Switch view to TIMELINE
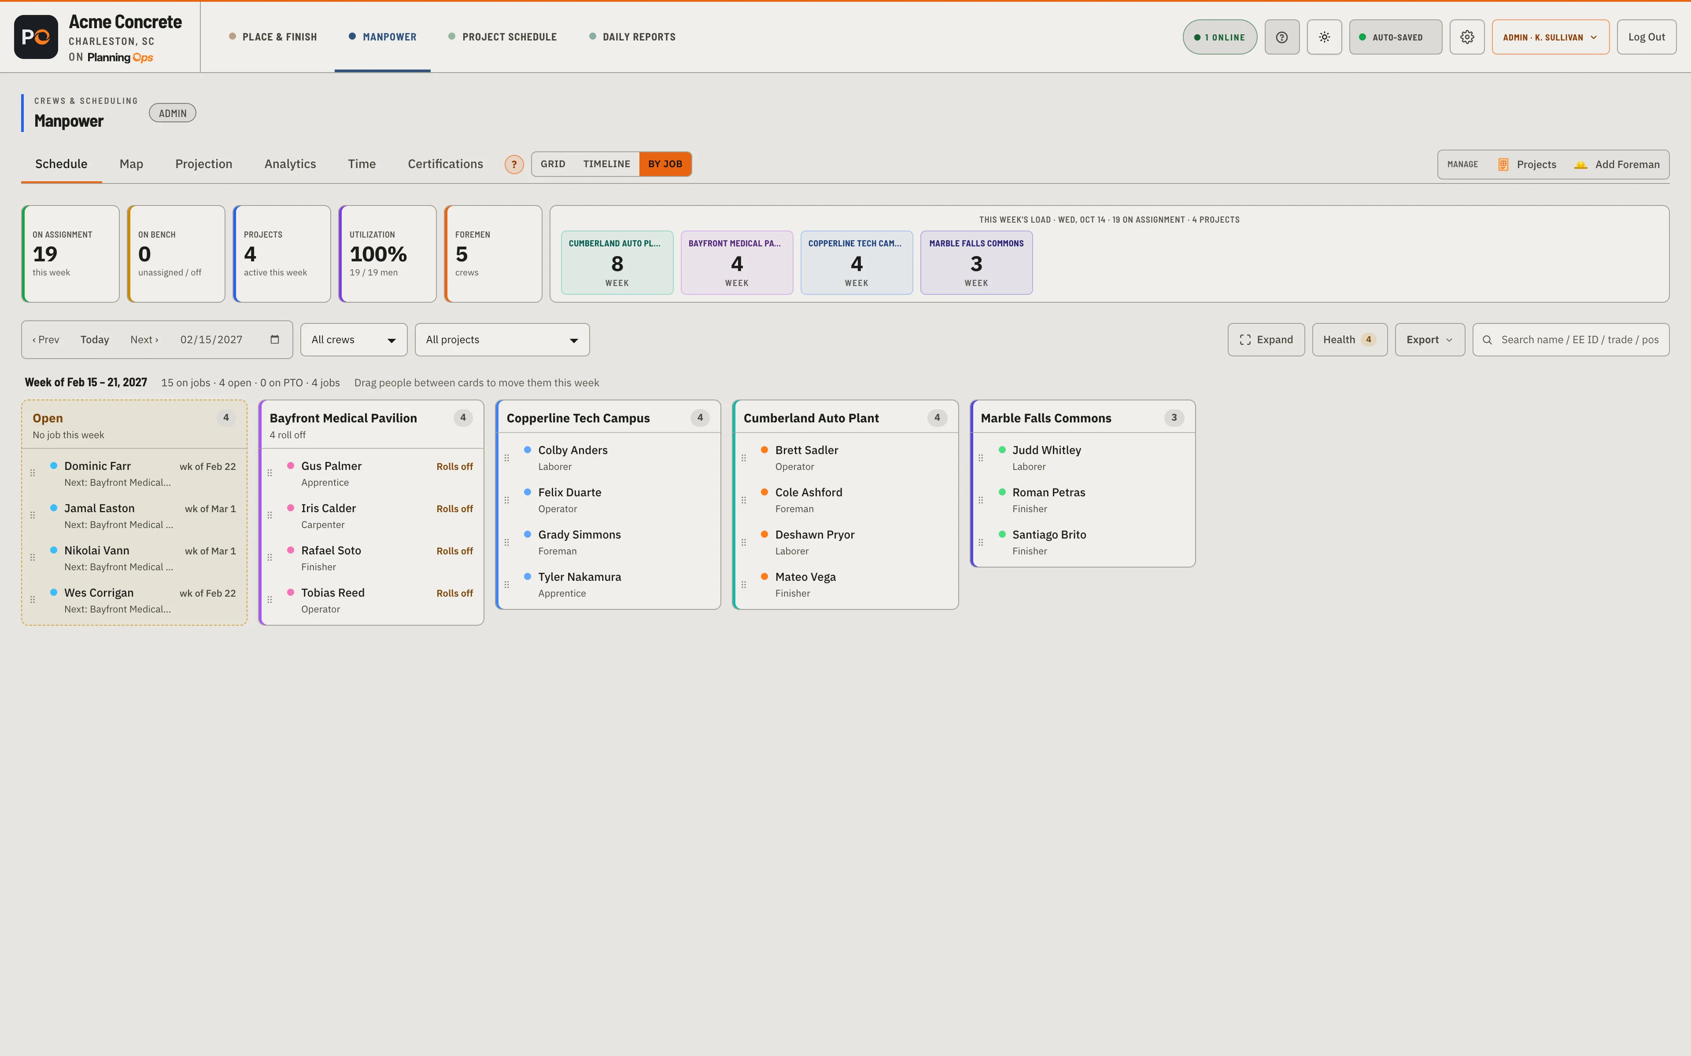 (606, 164)
